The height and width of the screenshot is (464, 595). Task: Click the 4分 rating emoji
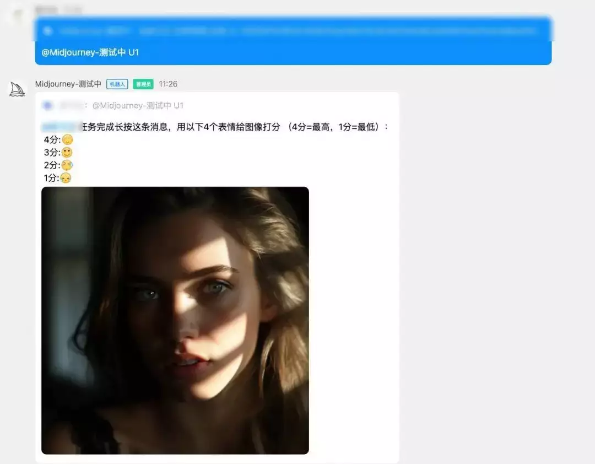pyautogui.click(x=67, y=140)
